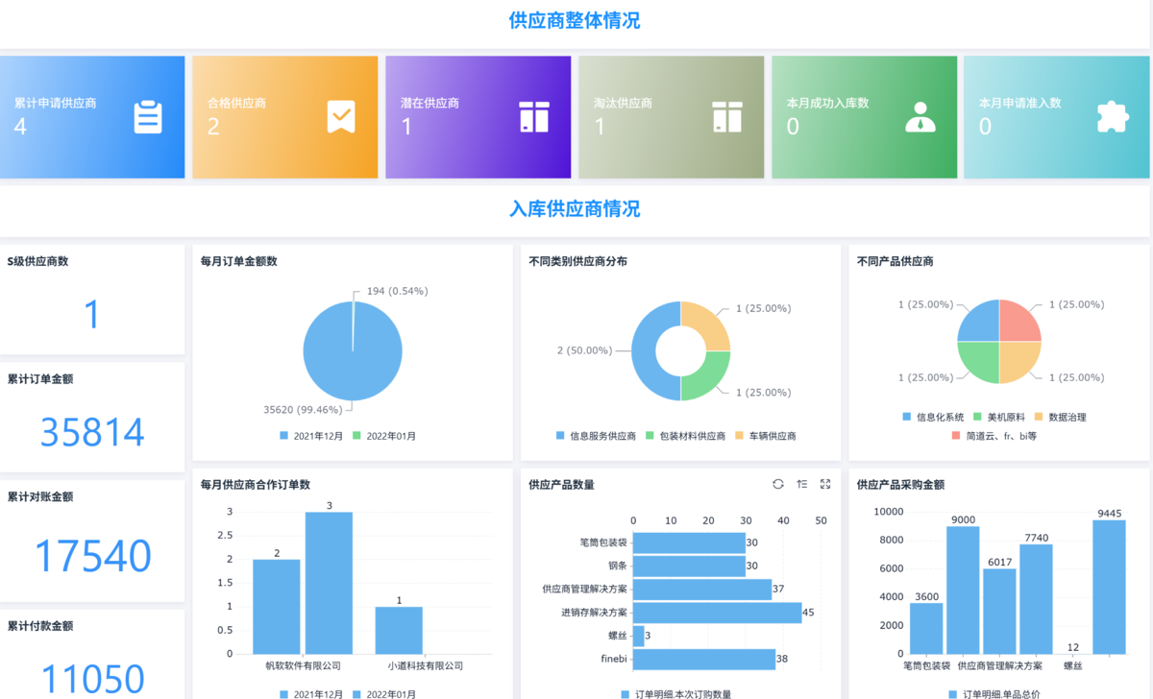Click the 入库供应商情况 heading

(x=575, y=208)
